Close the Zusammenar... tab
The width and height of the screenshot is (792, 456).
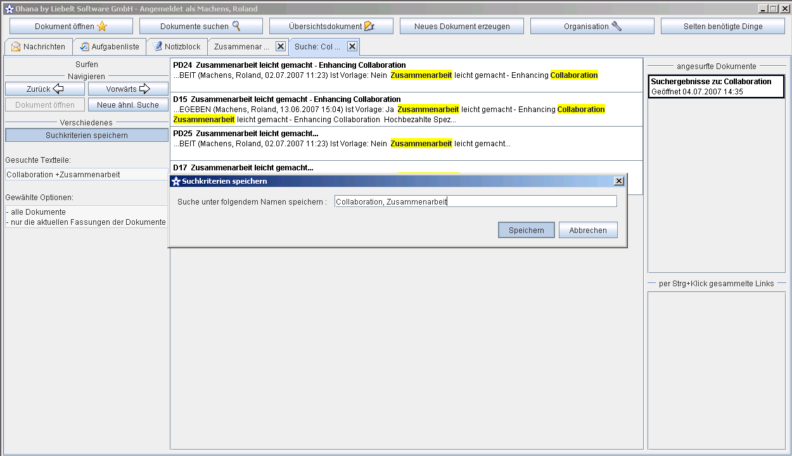click(281, 47)
